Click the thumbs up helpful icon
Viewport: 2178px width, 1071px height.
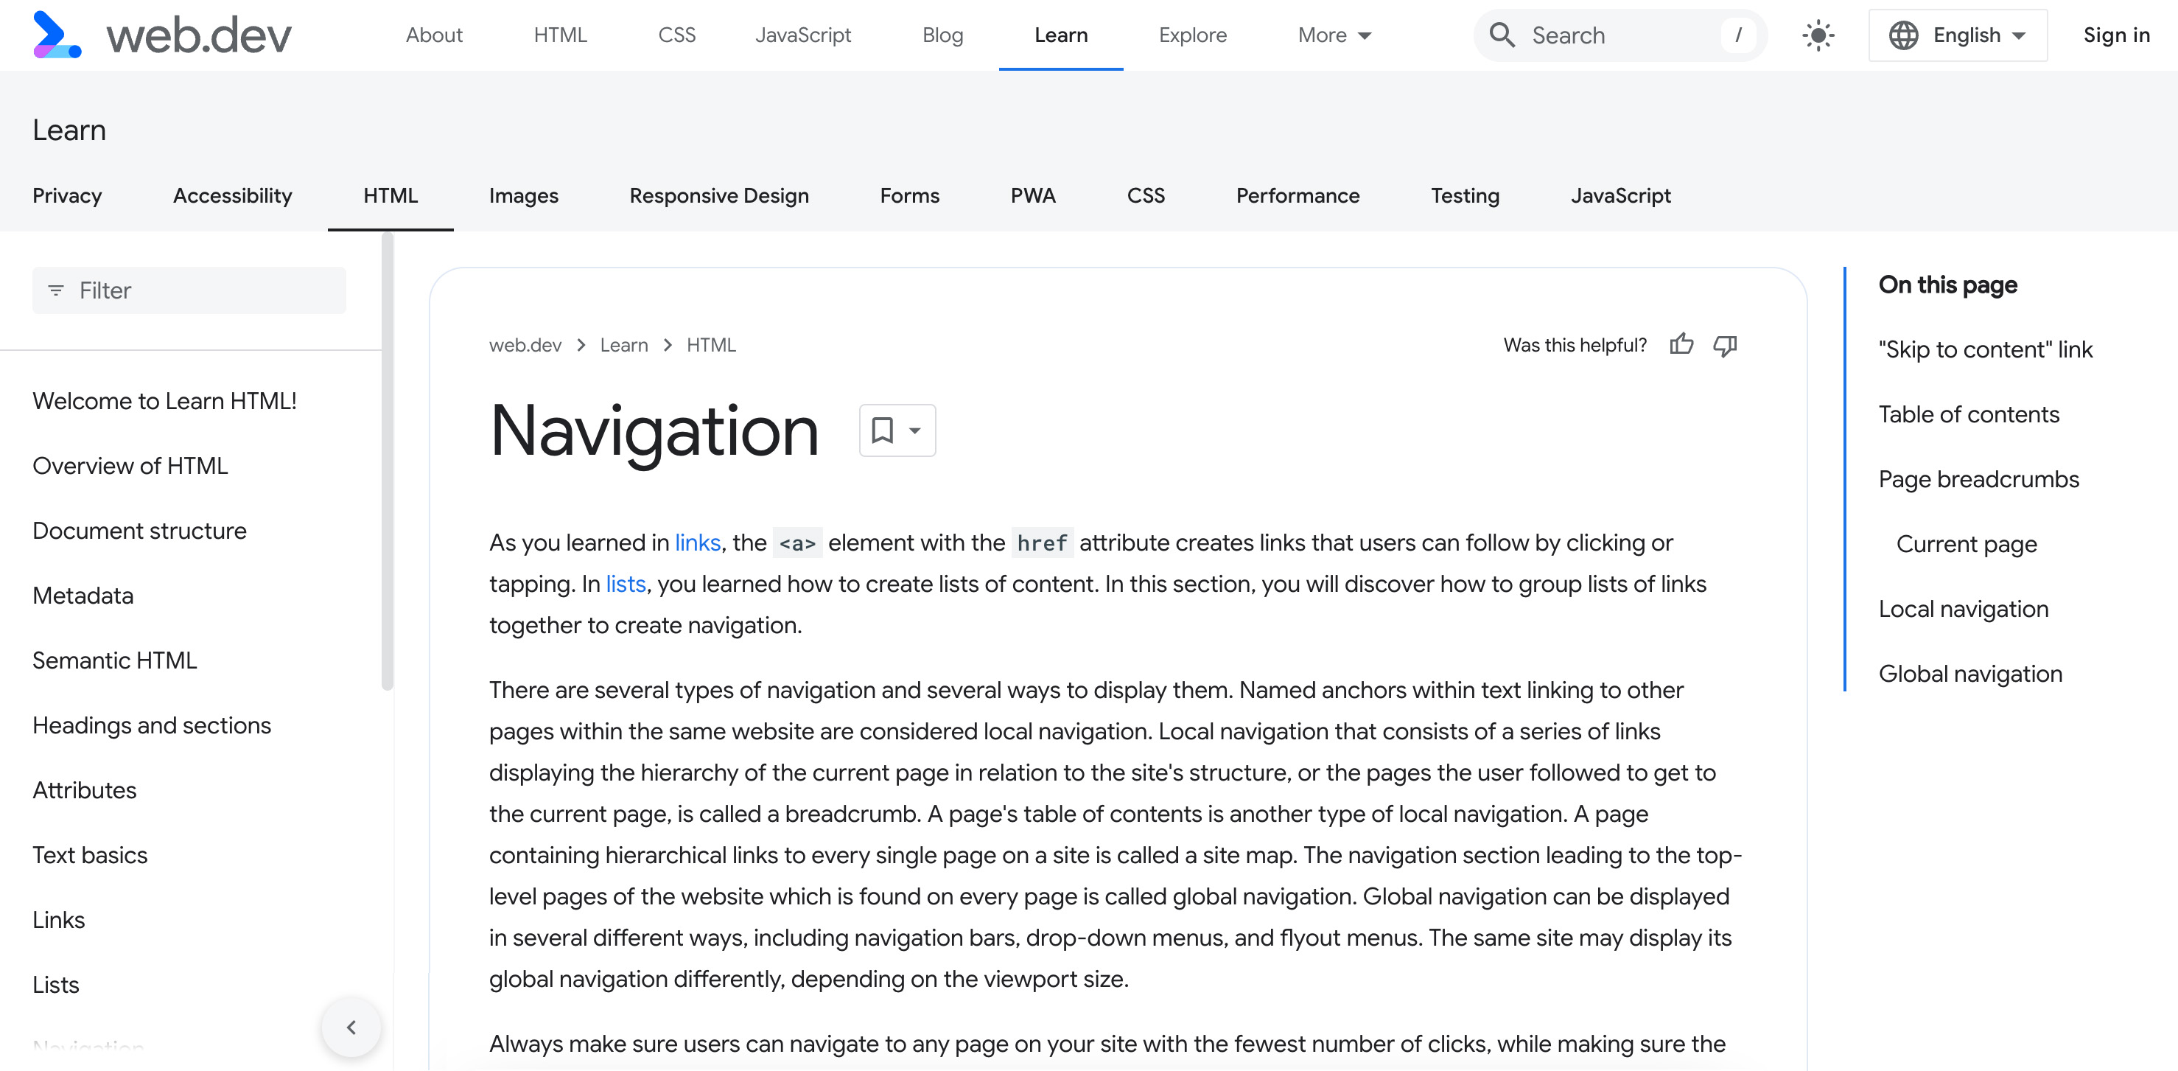1682,344
